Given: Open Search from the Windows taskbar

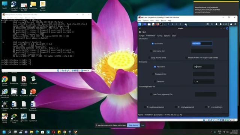Looking at the screenshot, I should tap(10, 132).
